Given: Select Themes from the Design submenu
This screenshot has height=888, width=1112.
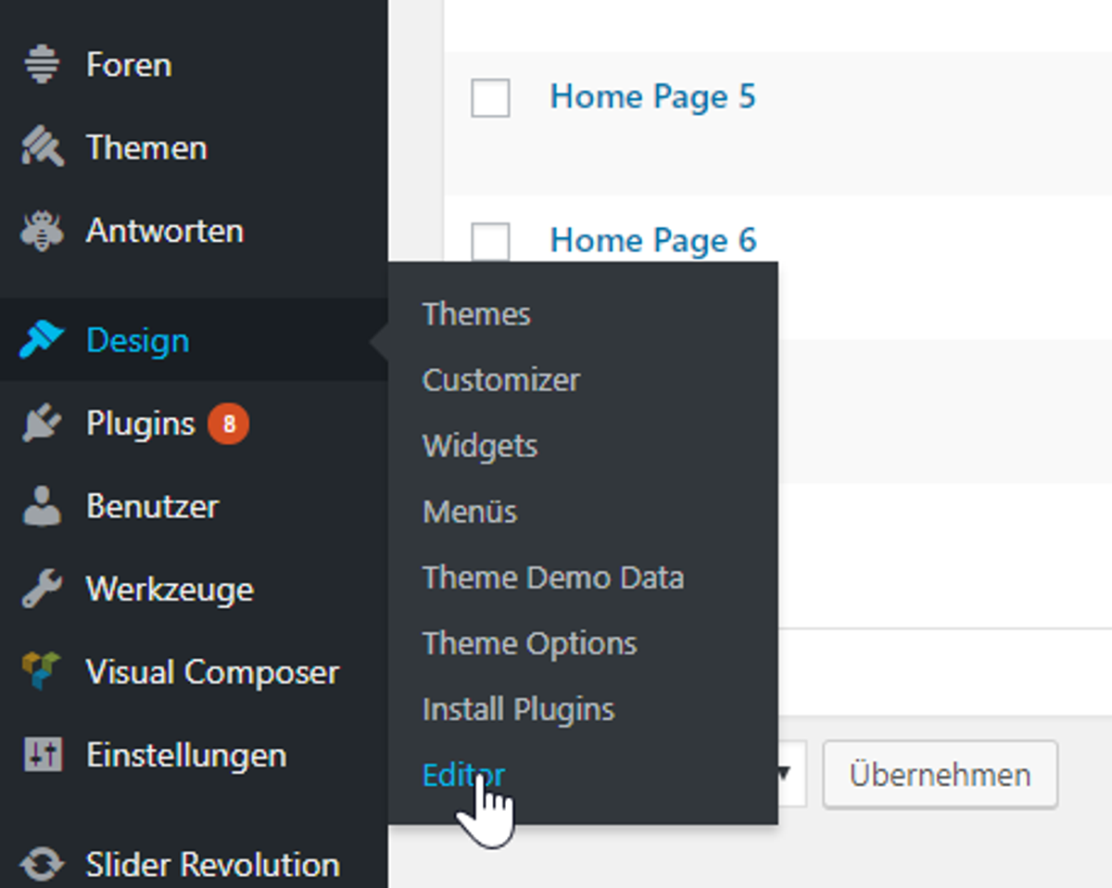Looking at the screenshot, I should (476, 314).
